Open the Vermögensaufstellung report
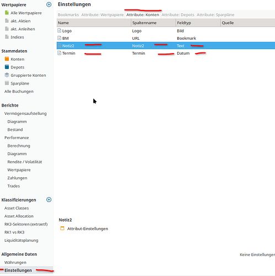Viewport: 275px width, 276px height. 25,114
